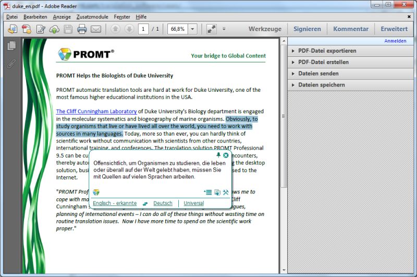Click the document vertical scrollbar thumb
Viewport: 417px width, 277px height.
point(284,116)
